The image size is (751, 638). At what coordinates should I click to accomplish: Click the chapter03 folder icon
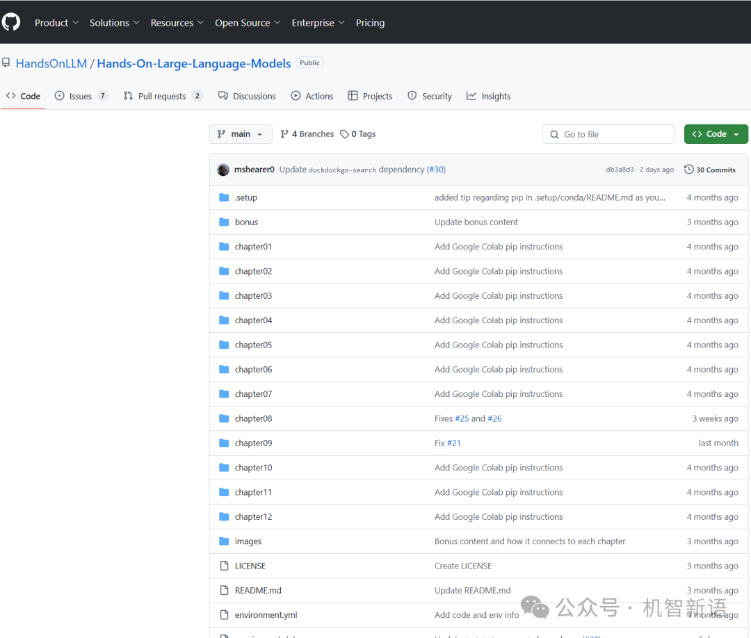click(x=224, y=295)
